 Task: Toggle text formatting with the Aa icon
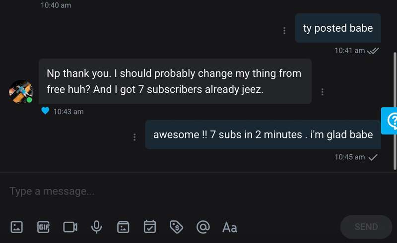230,227
